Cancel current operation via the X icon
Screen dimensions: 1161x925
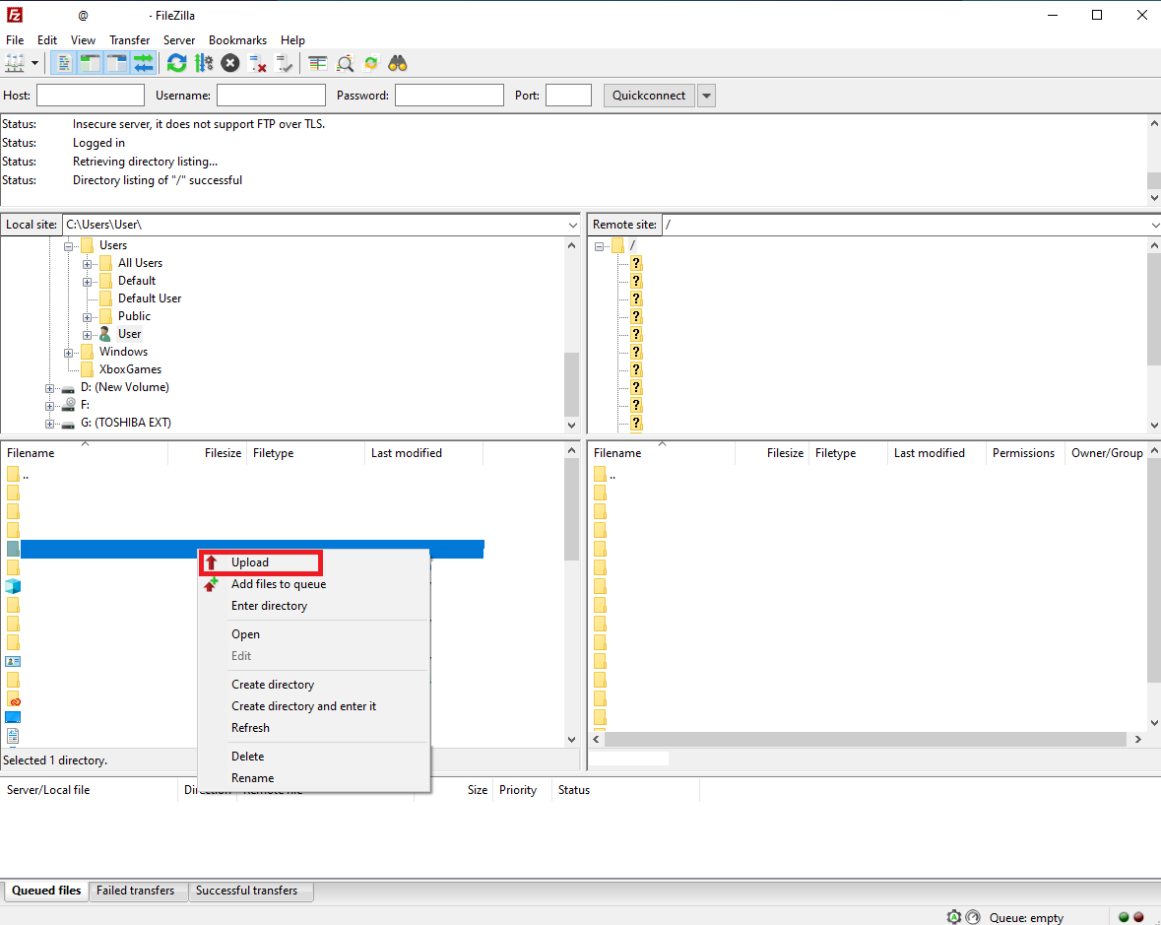point(230,64)
